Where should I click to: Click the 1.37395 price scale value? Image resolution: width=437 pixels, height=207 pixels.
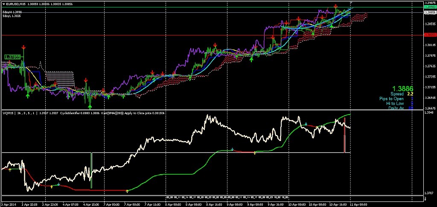point(430,77)
